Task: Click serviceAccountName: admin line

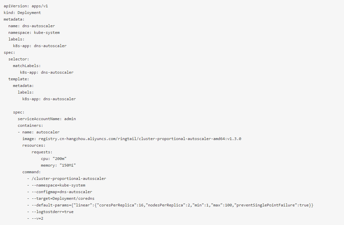Action: 47,119
